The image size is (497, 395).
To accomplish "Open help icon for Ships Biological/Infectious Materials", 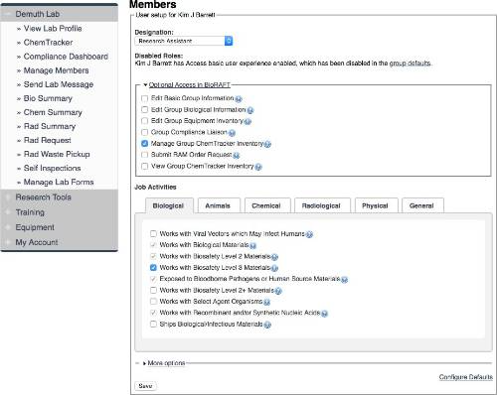I will point(267,325).
